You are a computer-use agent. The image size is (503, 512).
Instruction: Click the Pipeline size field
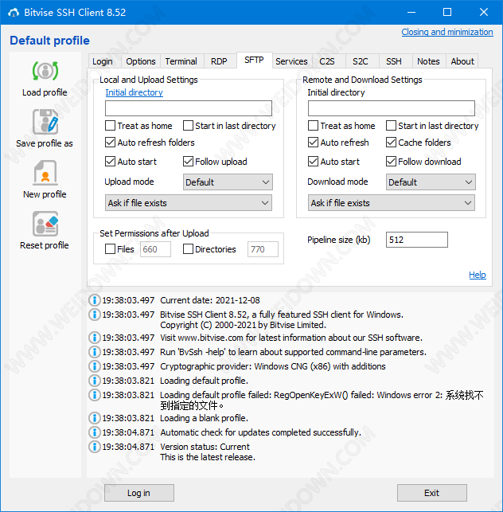tap(417, 240)
